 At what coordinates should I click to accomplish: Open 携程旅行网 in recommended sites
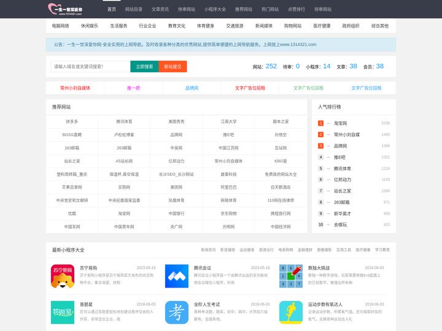[281, 214]
